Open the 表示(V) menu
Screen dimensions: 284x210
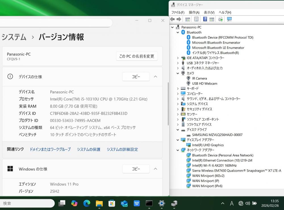pos(209,13)
